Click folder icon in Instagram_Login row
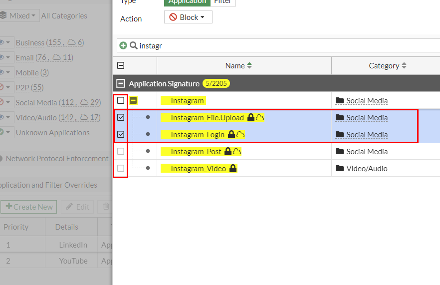This screenshot has width=440, height=285. coord(340,134)
